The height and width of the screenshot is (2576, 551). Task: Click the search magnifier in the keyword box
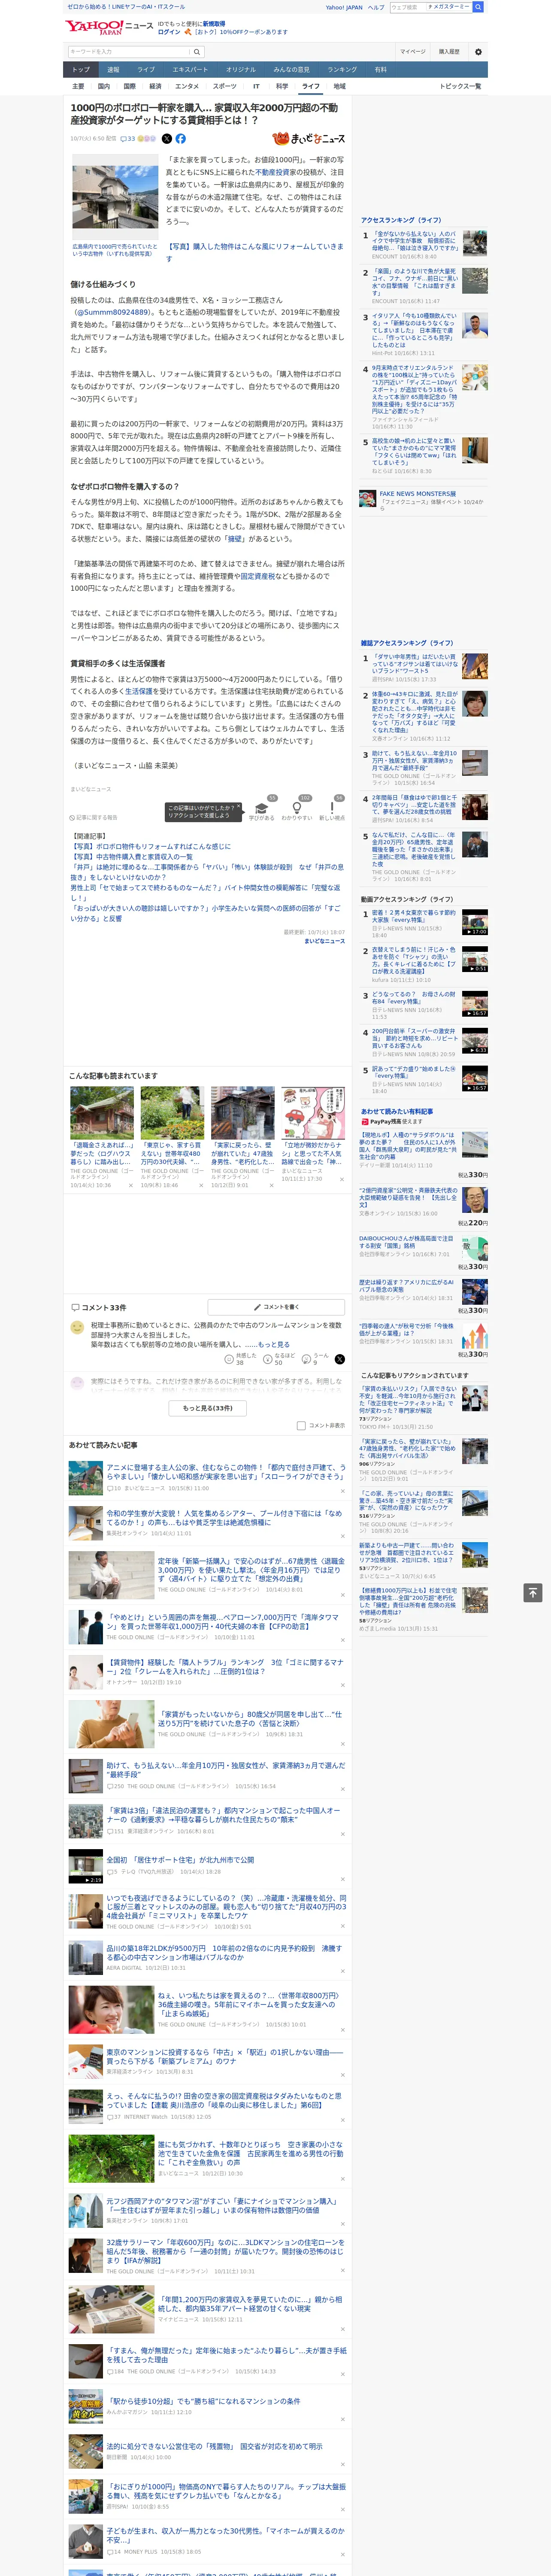[x=197, y=52]
